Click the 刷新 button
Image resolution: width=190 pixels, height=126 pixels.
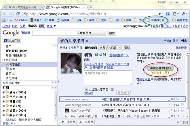[127, 48]
